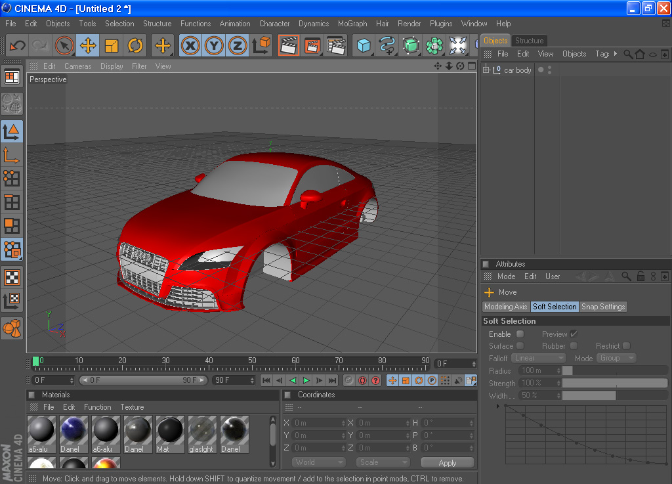Open the World coordinate dropdown

point(319,462)
